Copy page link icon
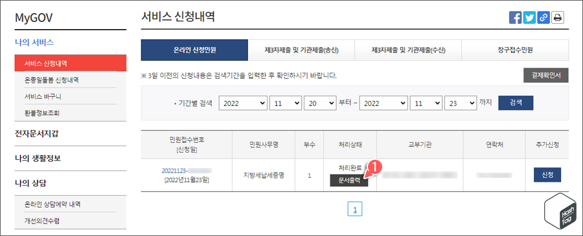Viewport: 583px width, 236px height. (543, 17)
